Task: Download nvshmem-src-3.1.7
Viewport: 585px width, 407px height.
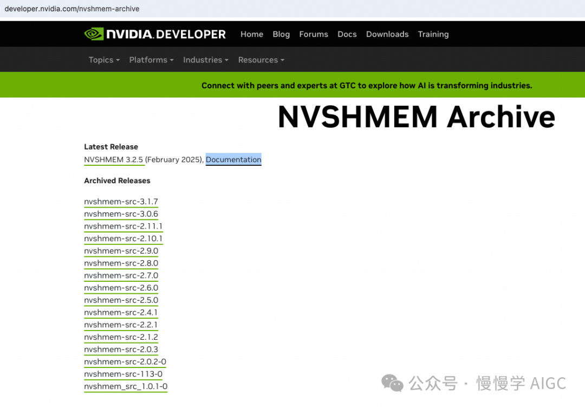Action: tap(121, 202)
